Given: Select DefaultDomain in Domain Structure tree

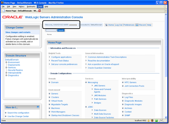Looking at the screenshot, I should 12,60.
